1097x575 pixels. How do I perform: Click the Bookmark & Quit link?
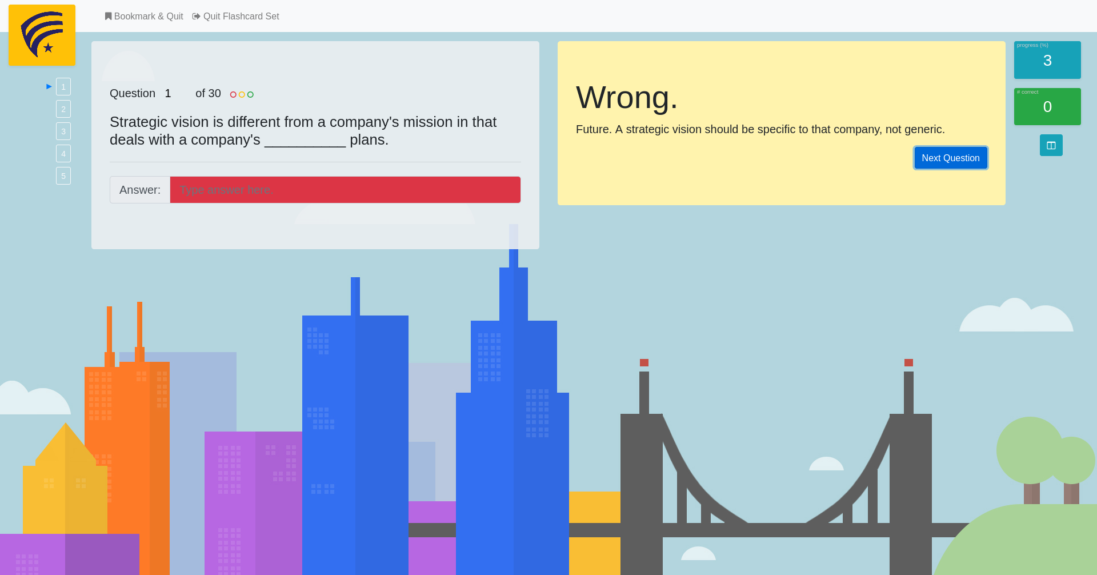coord(144,17)
